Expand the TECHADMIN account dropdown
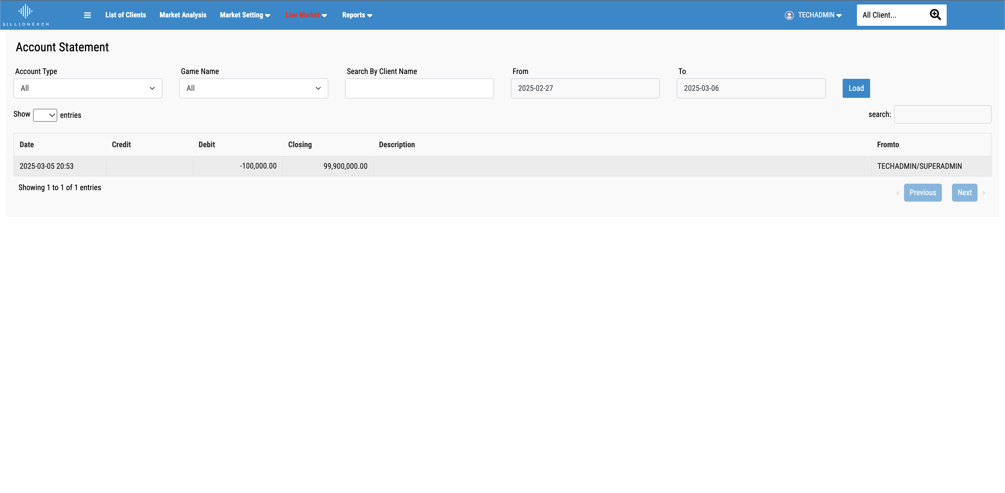The width and height of the screenshot is (1005, 493). click(819, 15)
